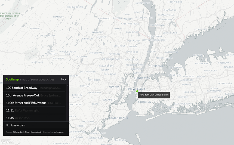Screen dimensions: 234x145
Task: Open the Wikipedia source link
Action: [x=18, y=132]
